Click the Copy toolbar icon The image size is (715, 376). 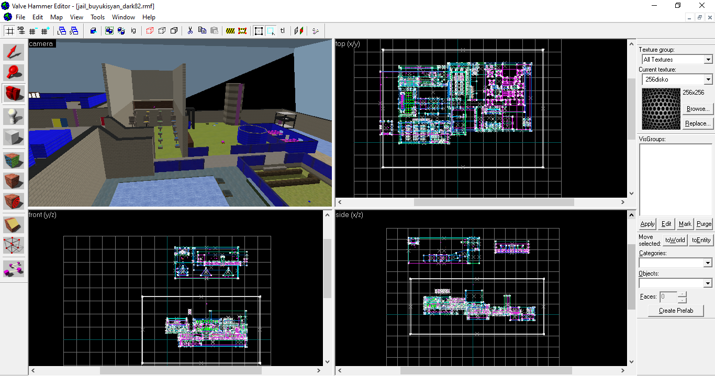coord(202,31)
